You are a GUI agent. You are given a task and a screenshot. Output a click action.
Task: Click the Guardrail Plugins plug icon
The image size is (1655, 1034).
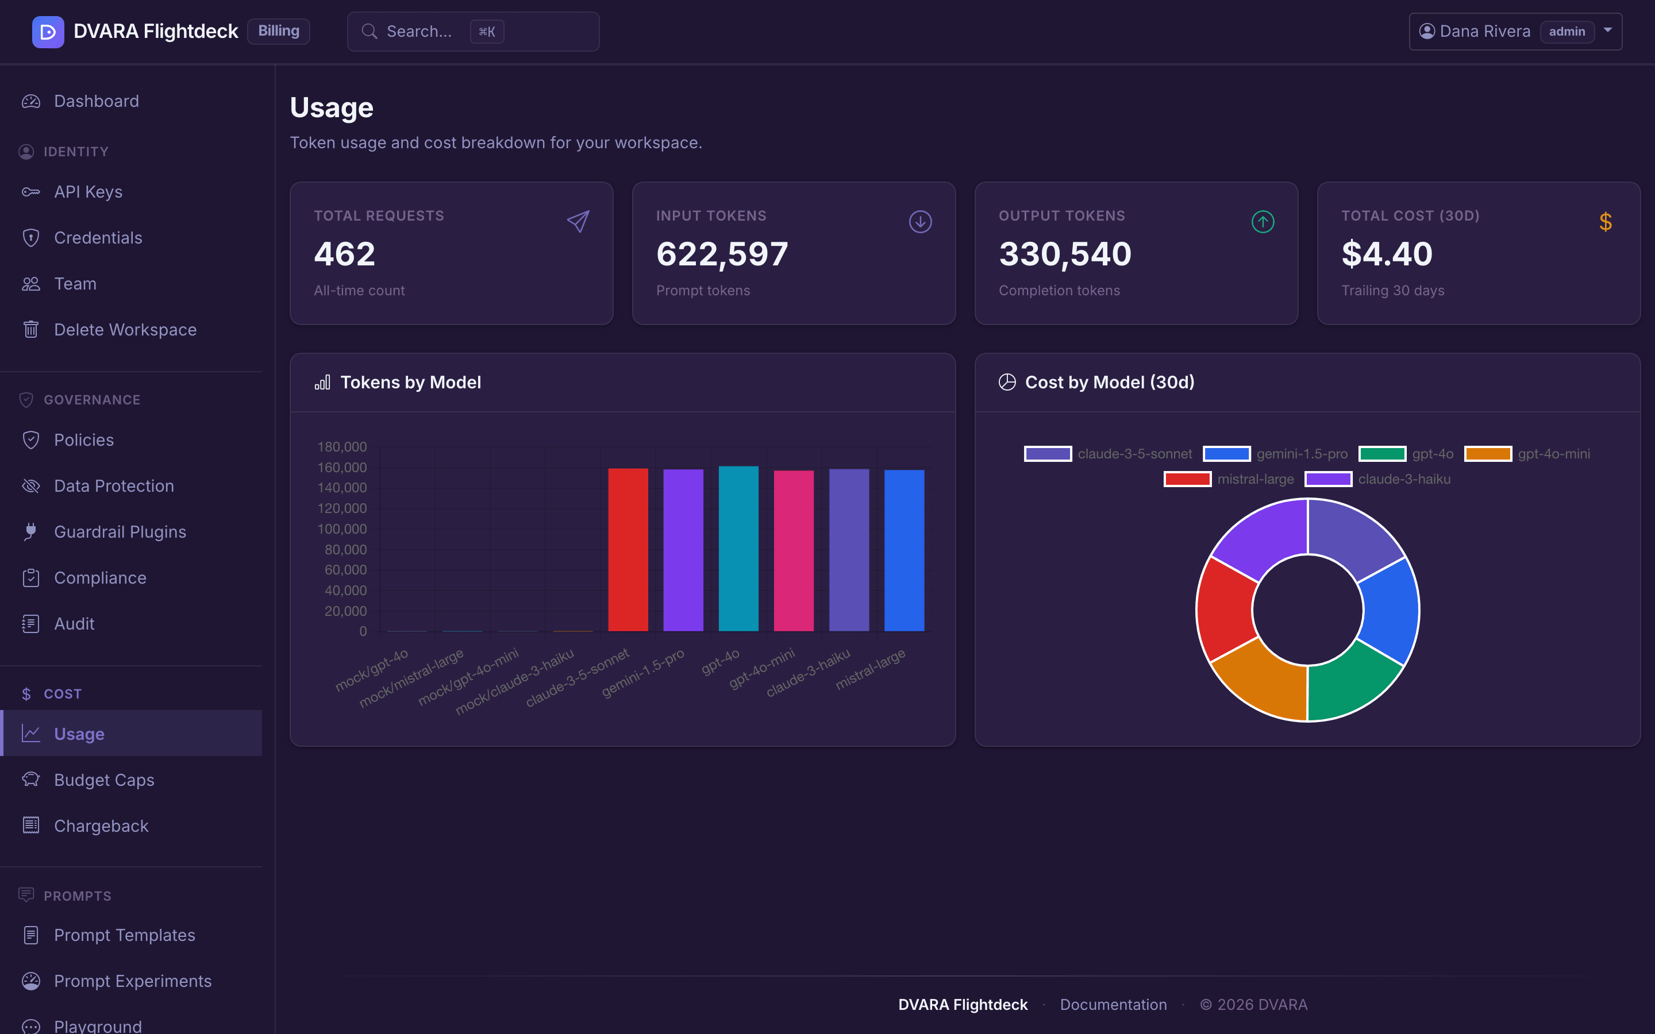coord(31,531)
